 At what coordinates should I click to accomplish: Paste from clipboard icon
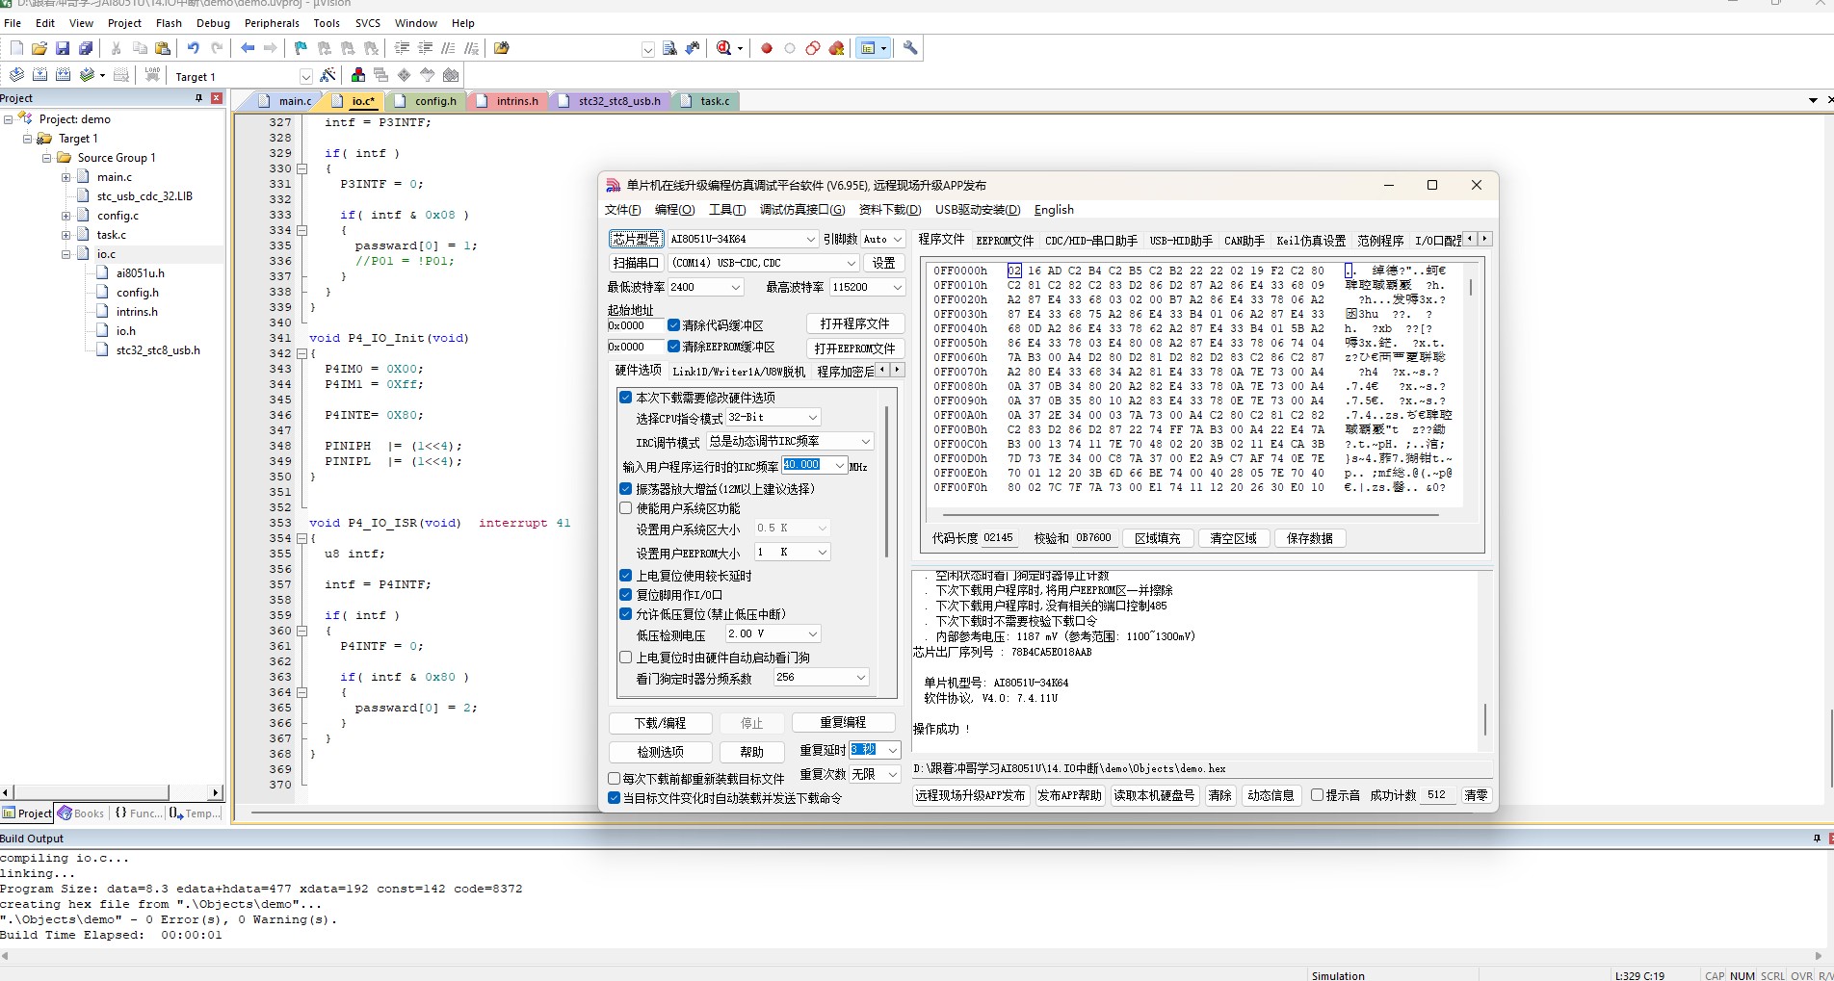pos(163,48)
